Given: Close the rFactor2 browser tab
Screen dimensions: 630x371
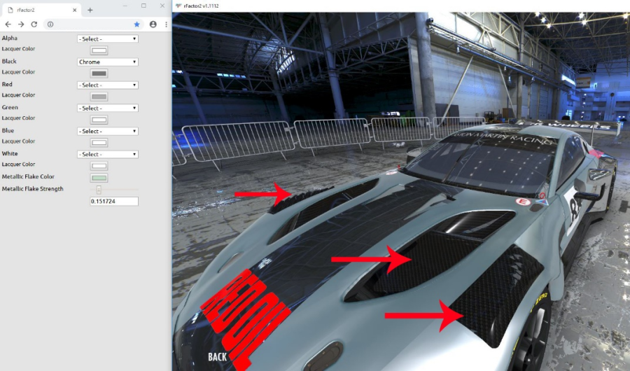Looking at the screenshot, I should (74, 10).
